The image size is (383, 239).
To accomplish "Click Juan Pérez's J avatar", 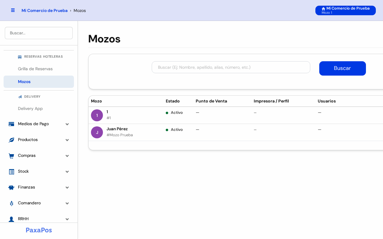I will [97, 132].
